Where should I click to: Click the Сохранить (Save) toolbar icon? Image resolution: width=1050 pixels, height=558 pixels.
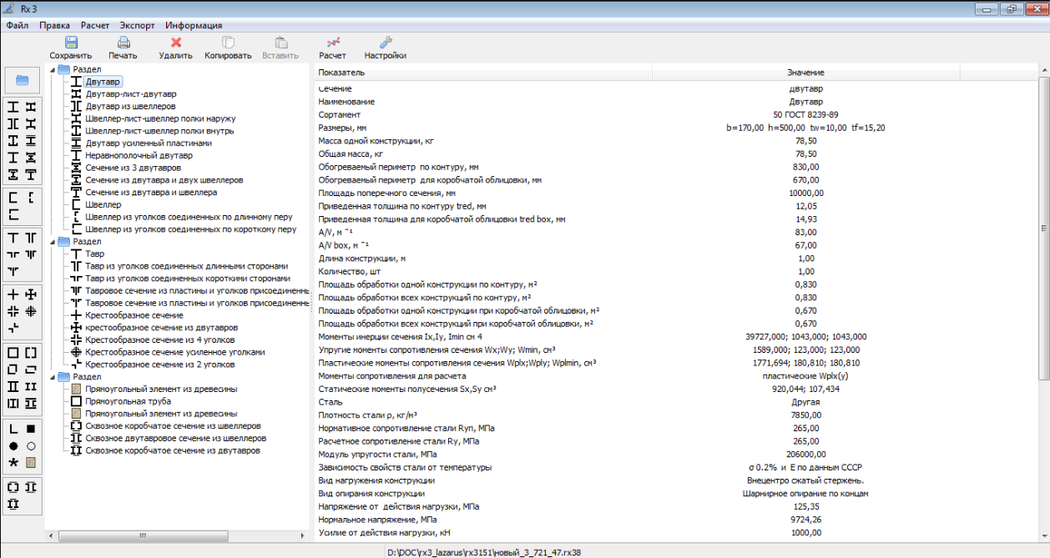tap(71, 42)
